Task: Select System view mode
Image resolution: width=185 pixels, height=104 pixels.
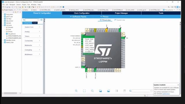Action: tap(120, 20)
